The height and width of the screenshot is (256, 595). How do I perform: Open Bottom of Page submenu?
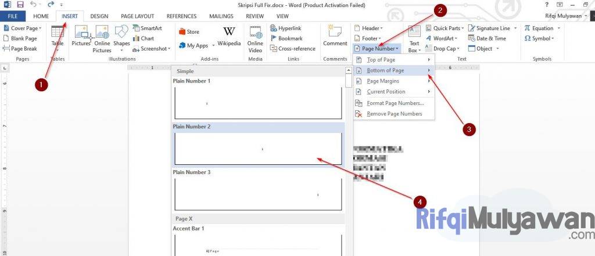(x=394, y=71)
